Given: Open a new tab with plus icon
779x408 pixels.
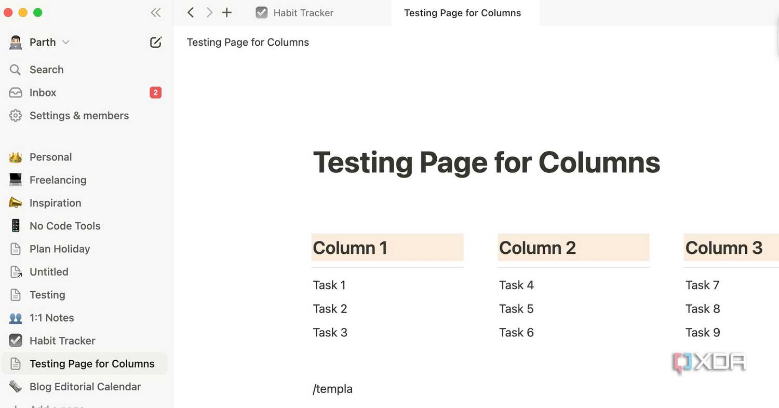Looking at the screenshot, I should point(227,12).
